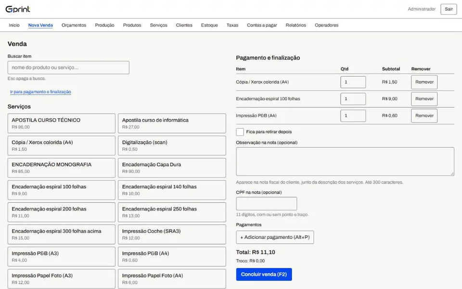This screenshot has height=289, width=462.
Task: Edit quantity for Impressão P&B (A4) row
Action: 353,116
